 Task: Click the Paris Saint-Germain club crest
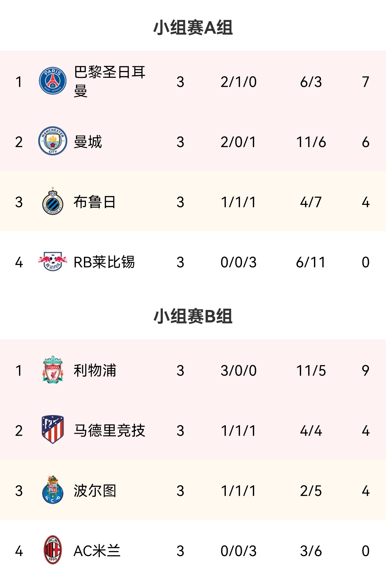pos(53,81)
